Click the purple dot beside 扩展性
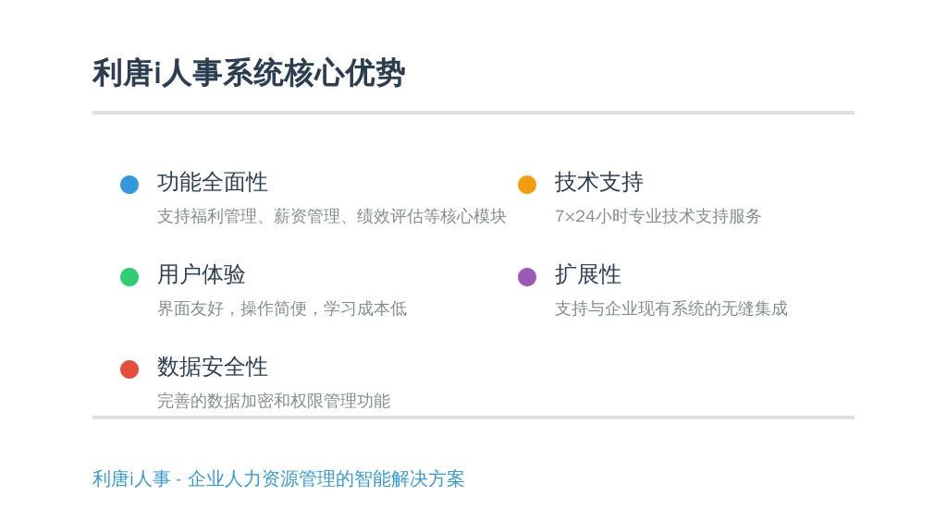The image size is (947, 532). (x=526, y=277)
